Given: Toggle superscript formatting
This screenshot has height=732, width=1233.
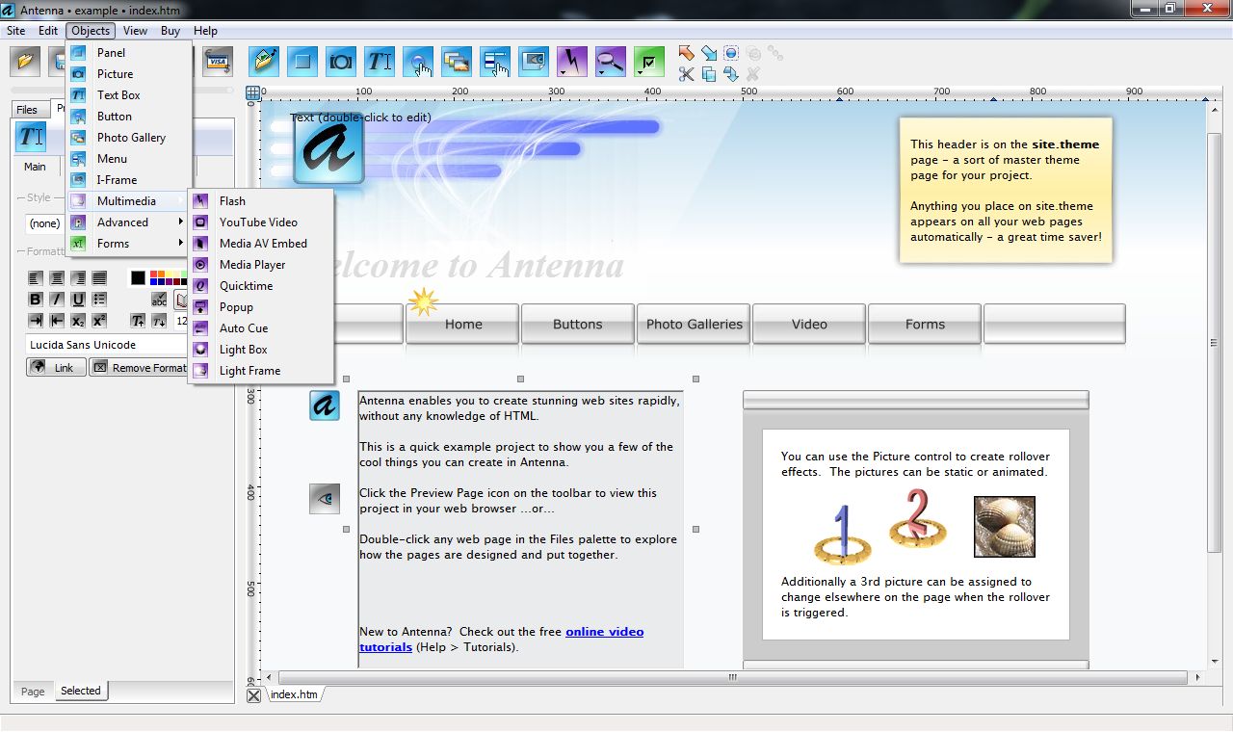Looking at the screenshot, I should pos(99,321).
